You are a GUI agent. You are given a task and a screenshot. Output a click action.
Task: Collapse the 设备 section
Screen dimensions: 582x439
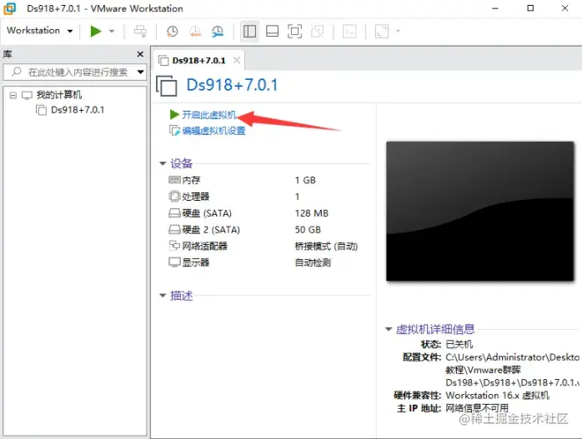tap(163, 163)
